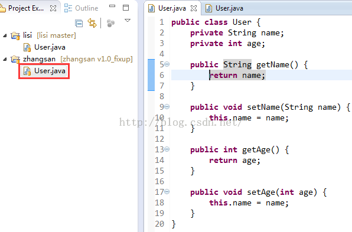Click line number 20 in the gutter
Viewport: 352px width, 232px height.
click(x=159, y=224)
